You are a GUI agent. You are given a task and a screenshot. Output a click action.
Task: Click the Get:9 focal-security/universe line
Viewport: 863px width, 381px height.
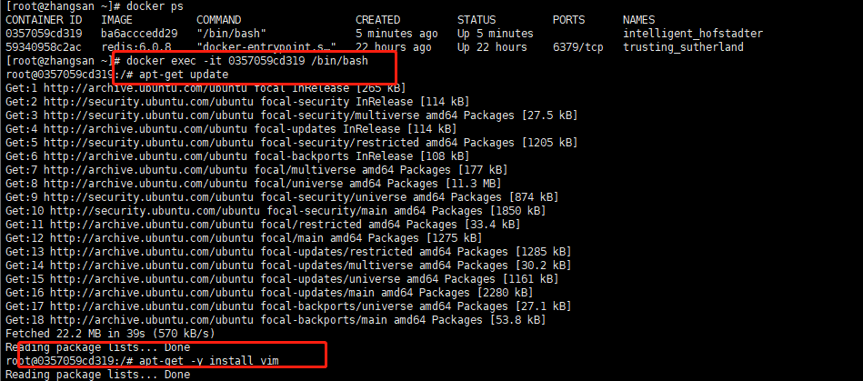282,197
